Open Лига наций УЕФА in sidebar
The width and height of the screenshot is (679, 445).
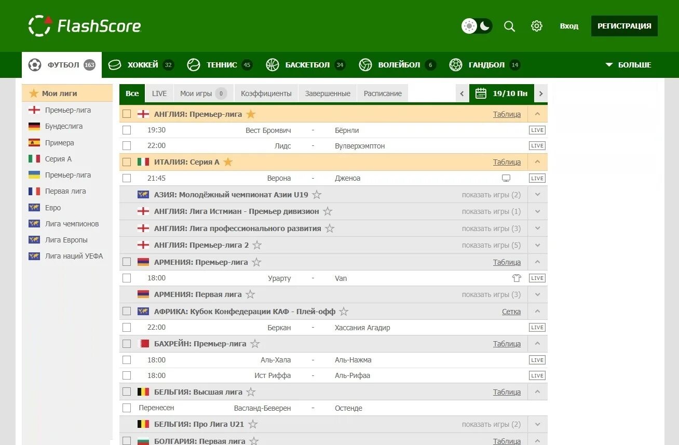pyautogui.click(x=74, y=256)
